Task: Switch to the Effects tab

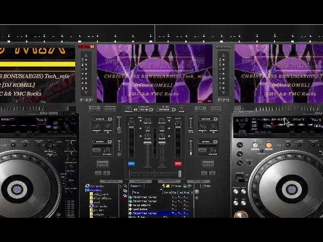Action: pyautogui.click(x=170, y=181)
